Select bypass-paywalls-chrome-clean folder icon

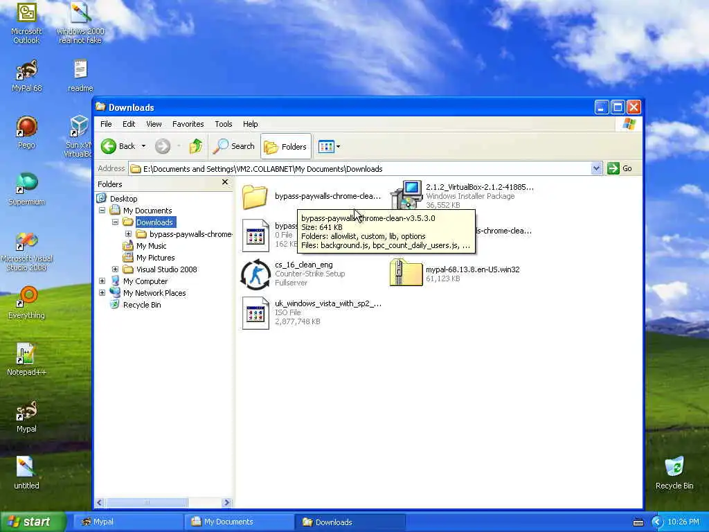(x=255, y=196)
